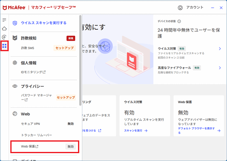Click the プライバシー eye icon
The height and width of the screenshot is (161, 227).
tap(15, 86)
